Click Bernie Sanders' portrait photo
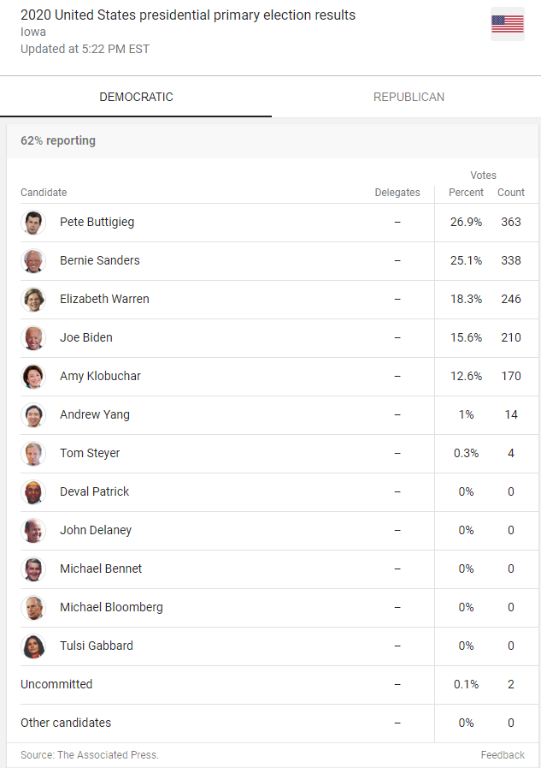 tap(33, 261)
